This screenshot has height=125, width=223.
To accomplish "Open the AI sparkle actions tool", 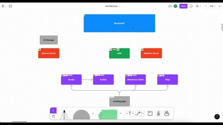I will click(197, 6).
